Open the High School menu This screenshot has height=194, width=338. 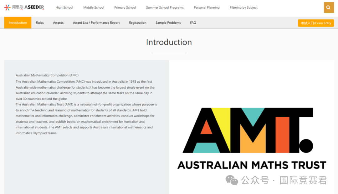coord(64,7)
